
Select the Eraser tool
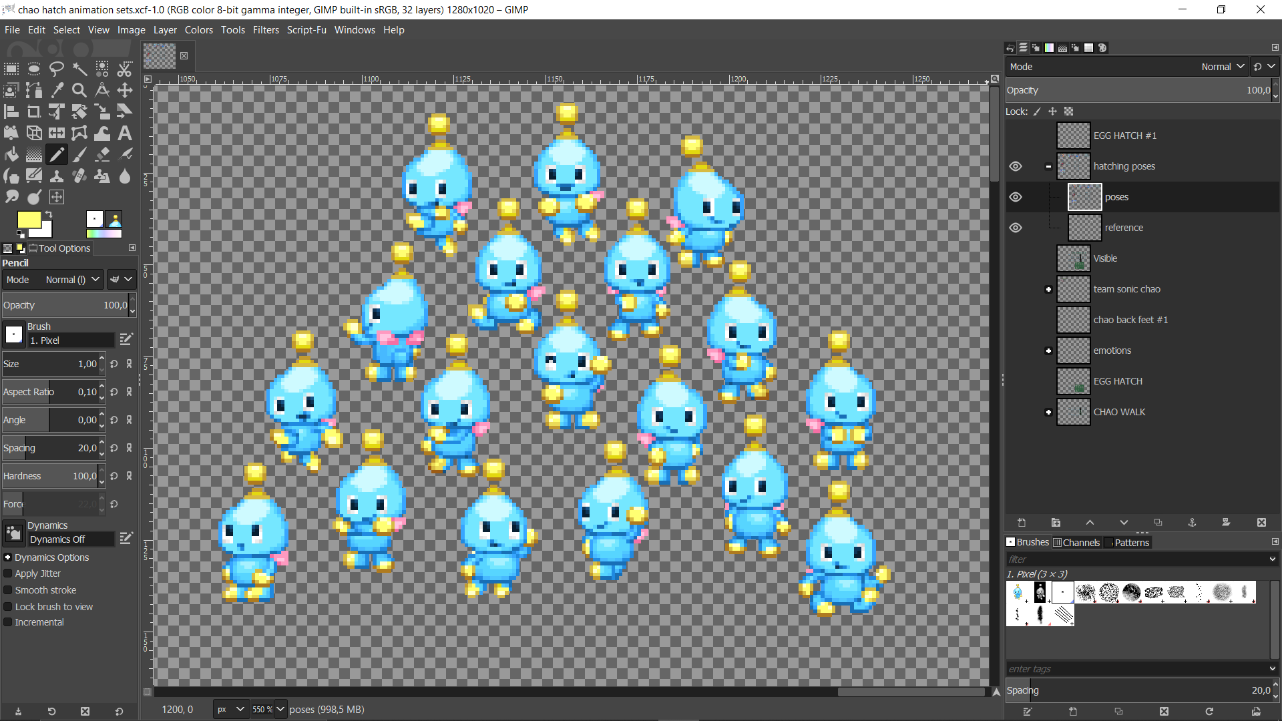pos(102,155)
